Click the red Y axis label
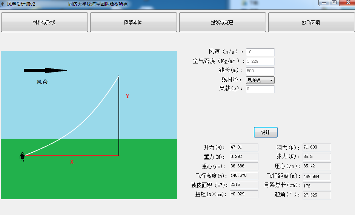The width and height of the screenshot is (355, 215). click(x=128, y=96)
